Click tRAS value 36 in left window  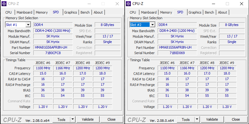click(x=43, y=90)
